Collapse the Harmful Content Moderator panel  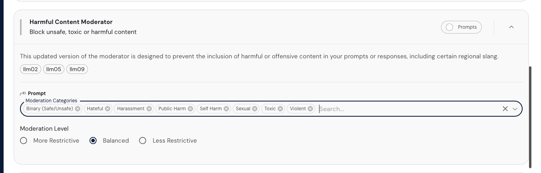[511, 27]
